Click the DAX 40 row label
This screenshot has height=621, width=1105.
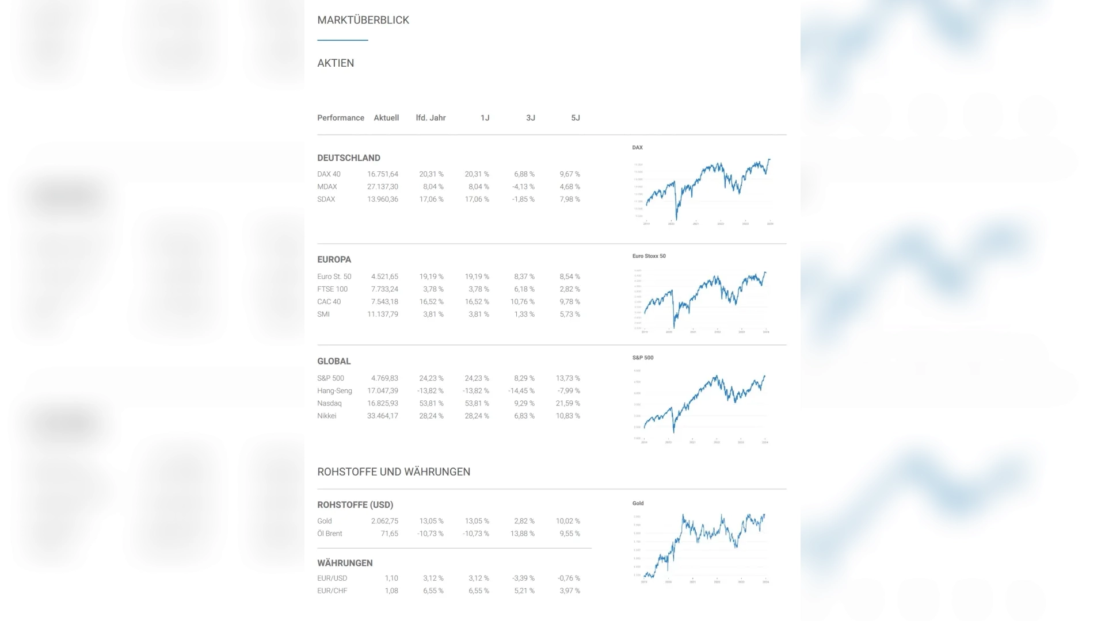click(x=329, y=174)
